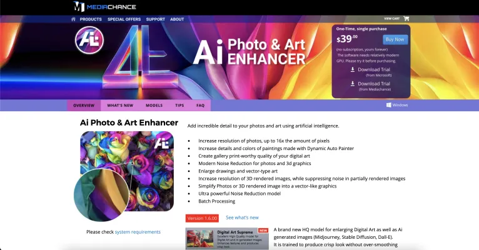This screenshot has width=479, height=250.
Task: Click the $39.00 price text
Action: click(347, 39)
